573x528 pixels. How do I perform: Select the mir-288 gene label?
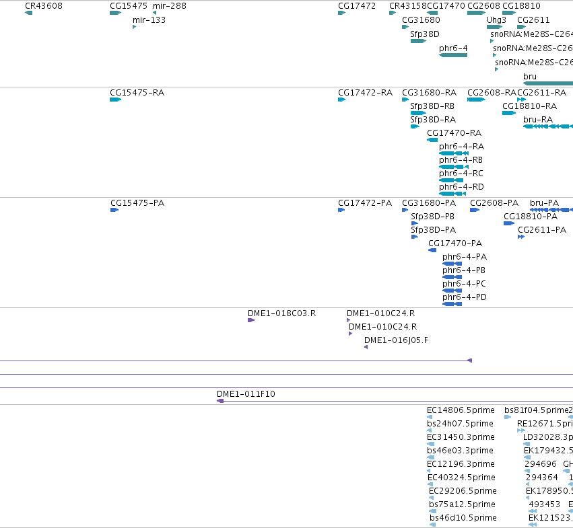point(170,6)
